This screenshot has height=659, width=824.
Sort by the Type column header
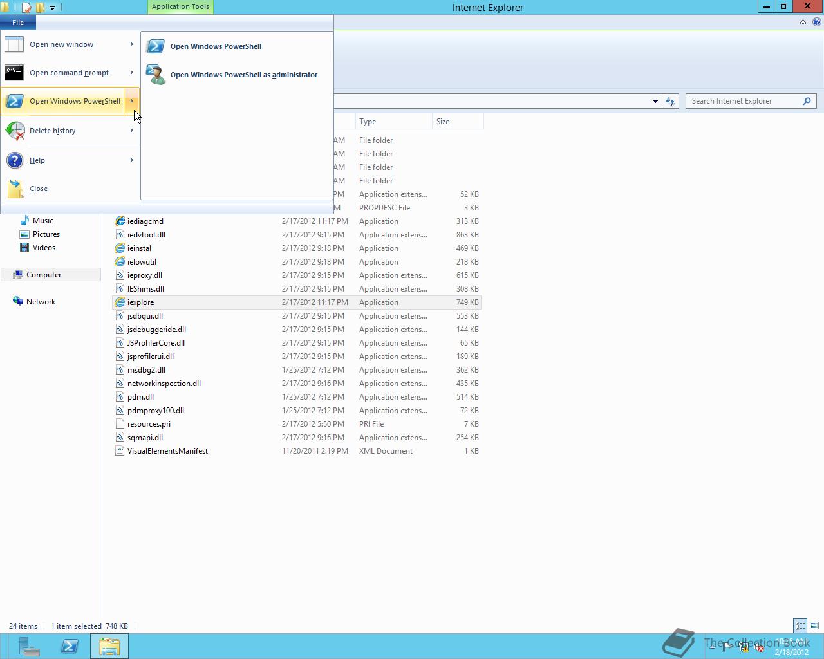click(393, 122)
